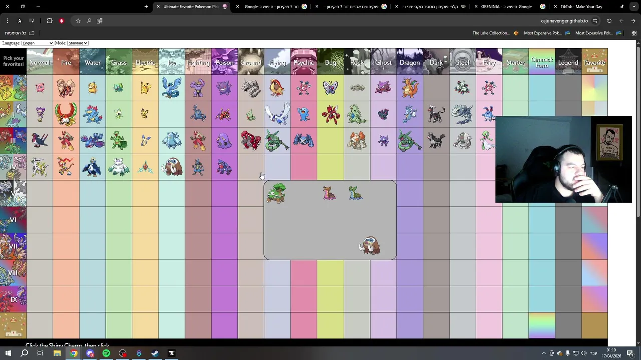
Task: Open Spotify from the taskbar
Action: pos(106,353)
